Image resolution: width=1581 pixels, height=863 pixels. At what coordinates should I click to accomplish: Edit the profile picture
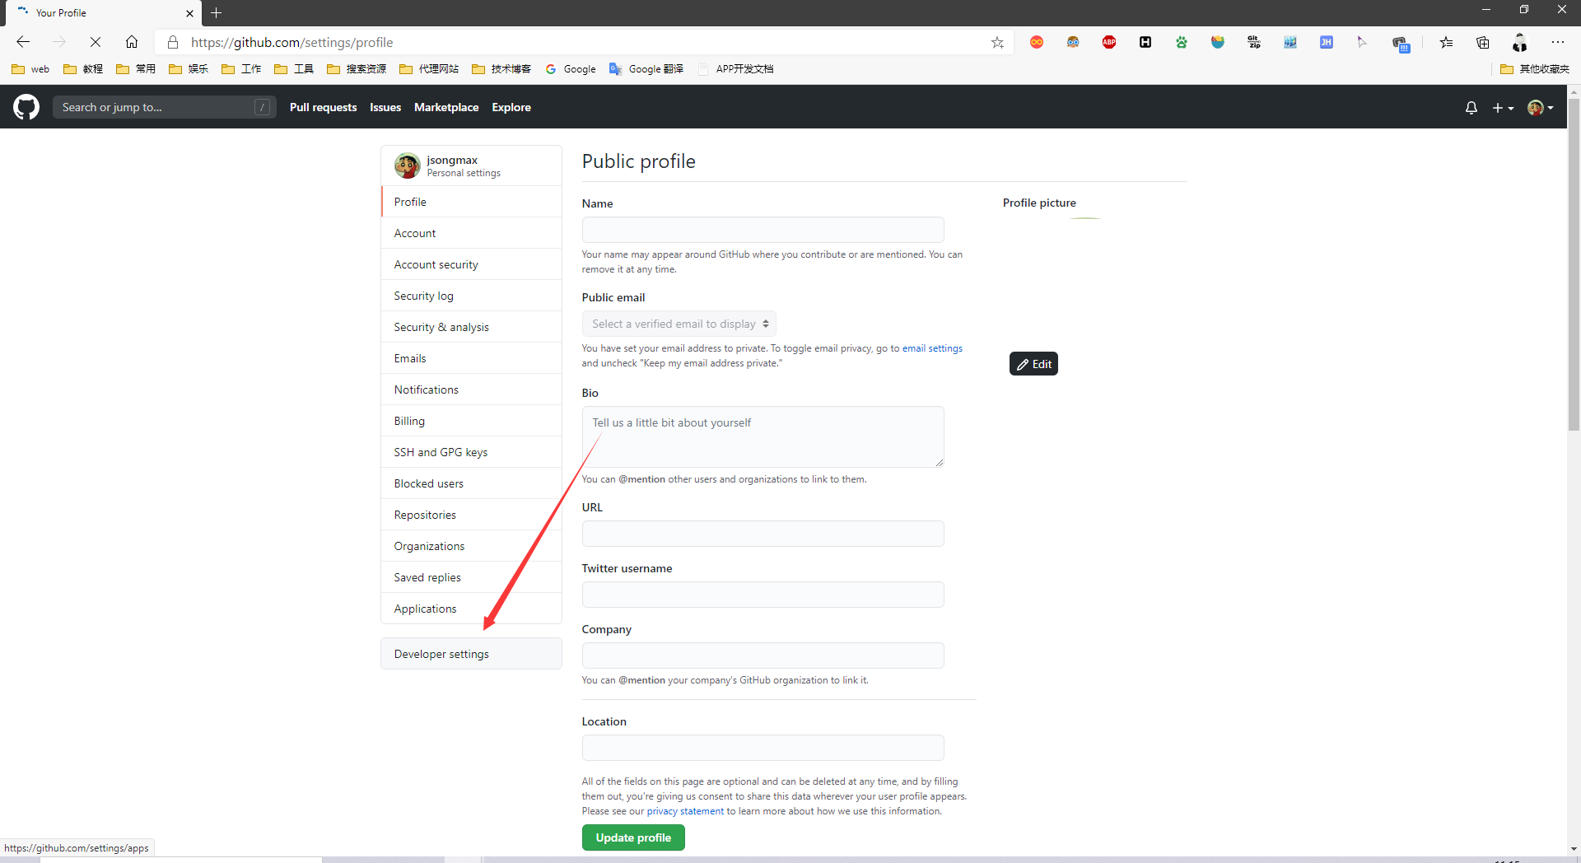1033,364
